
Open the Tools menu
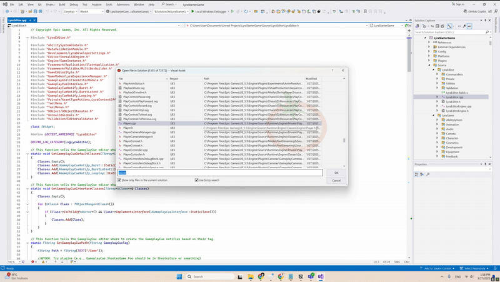click(109, 4)
